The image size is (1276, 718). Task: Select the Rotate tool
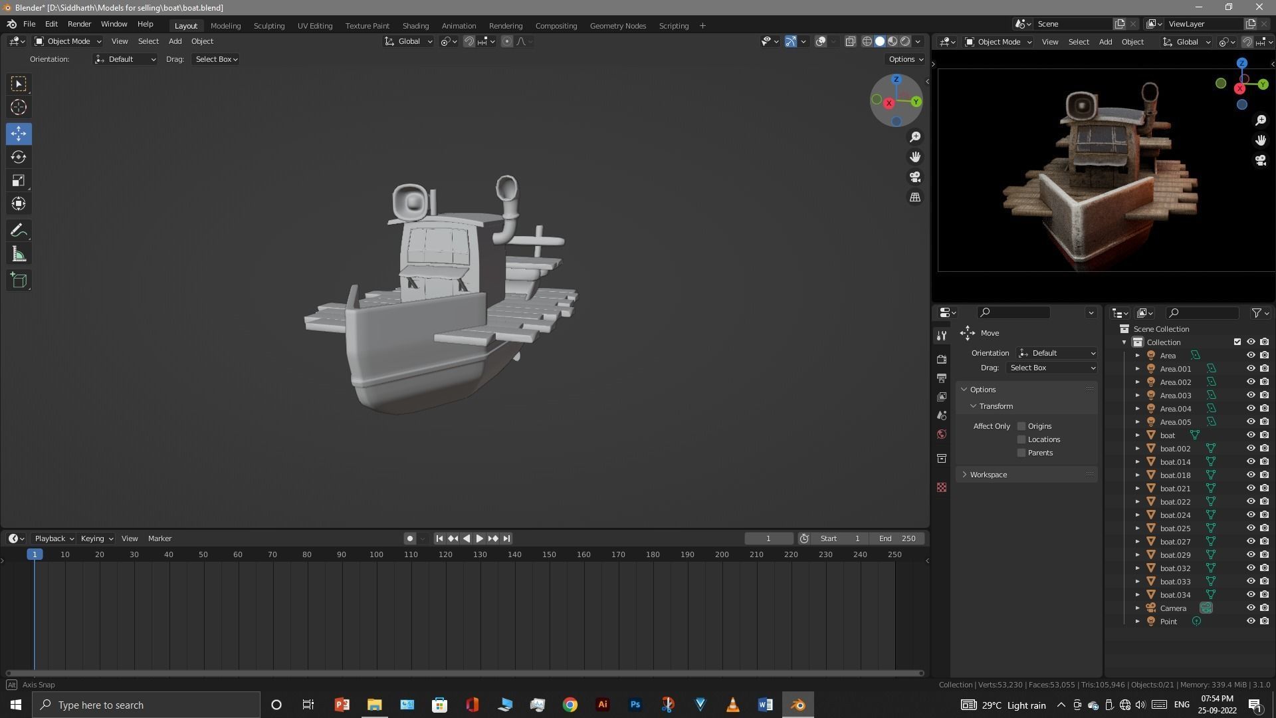coord(19,157)
